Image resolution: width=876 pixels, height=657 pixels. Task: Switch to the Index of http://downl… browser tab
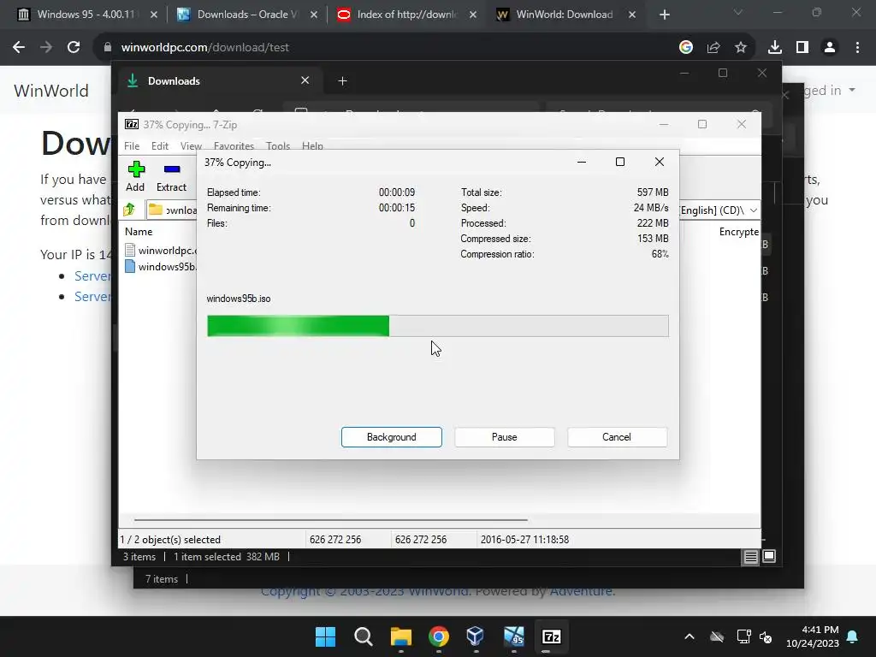click(x=407, y=15)
